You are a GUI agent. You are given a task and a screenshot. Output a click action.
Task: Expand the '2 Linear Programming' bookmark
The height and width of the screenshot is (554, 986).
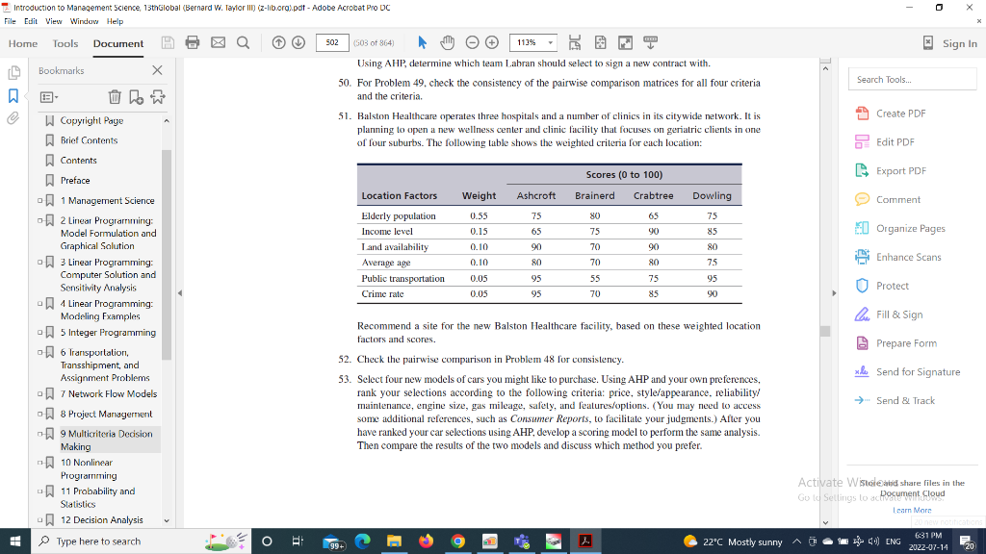point(39,219)
